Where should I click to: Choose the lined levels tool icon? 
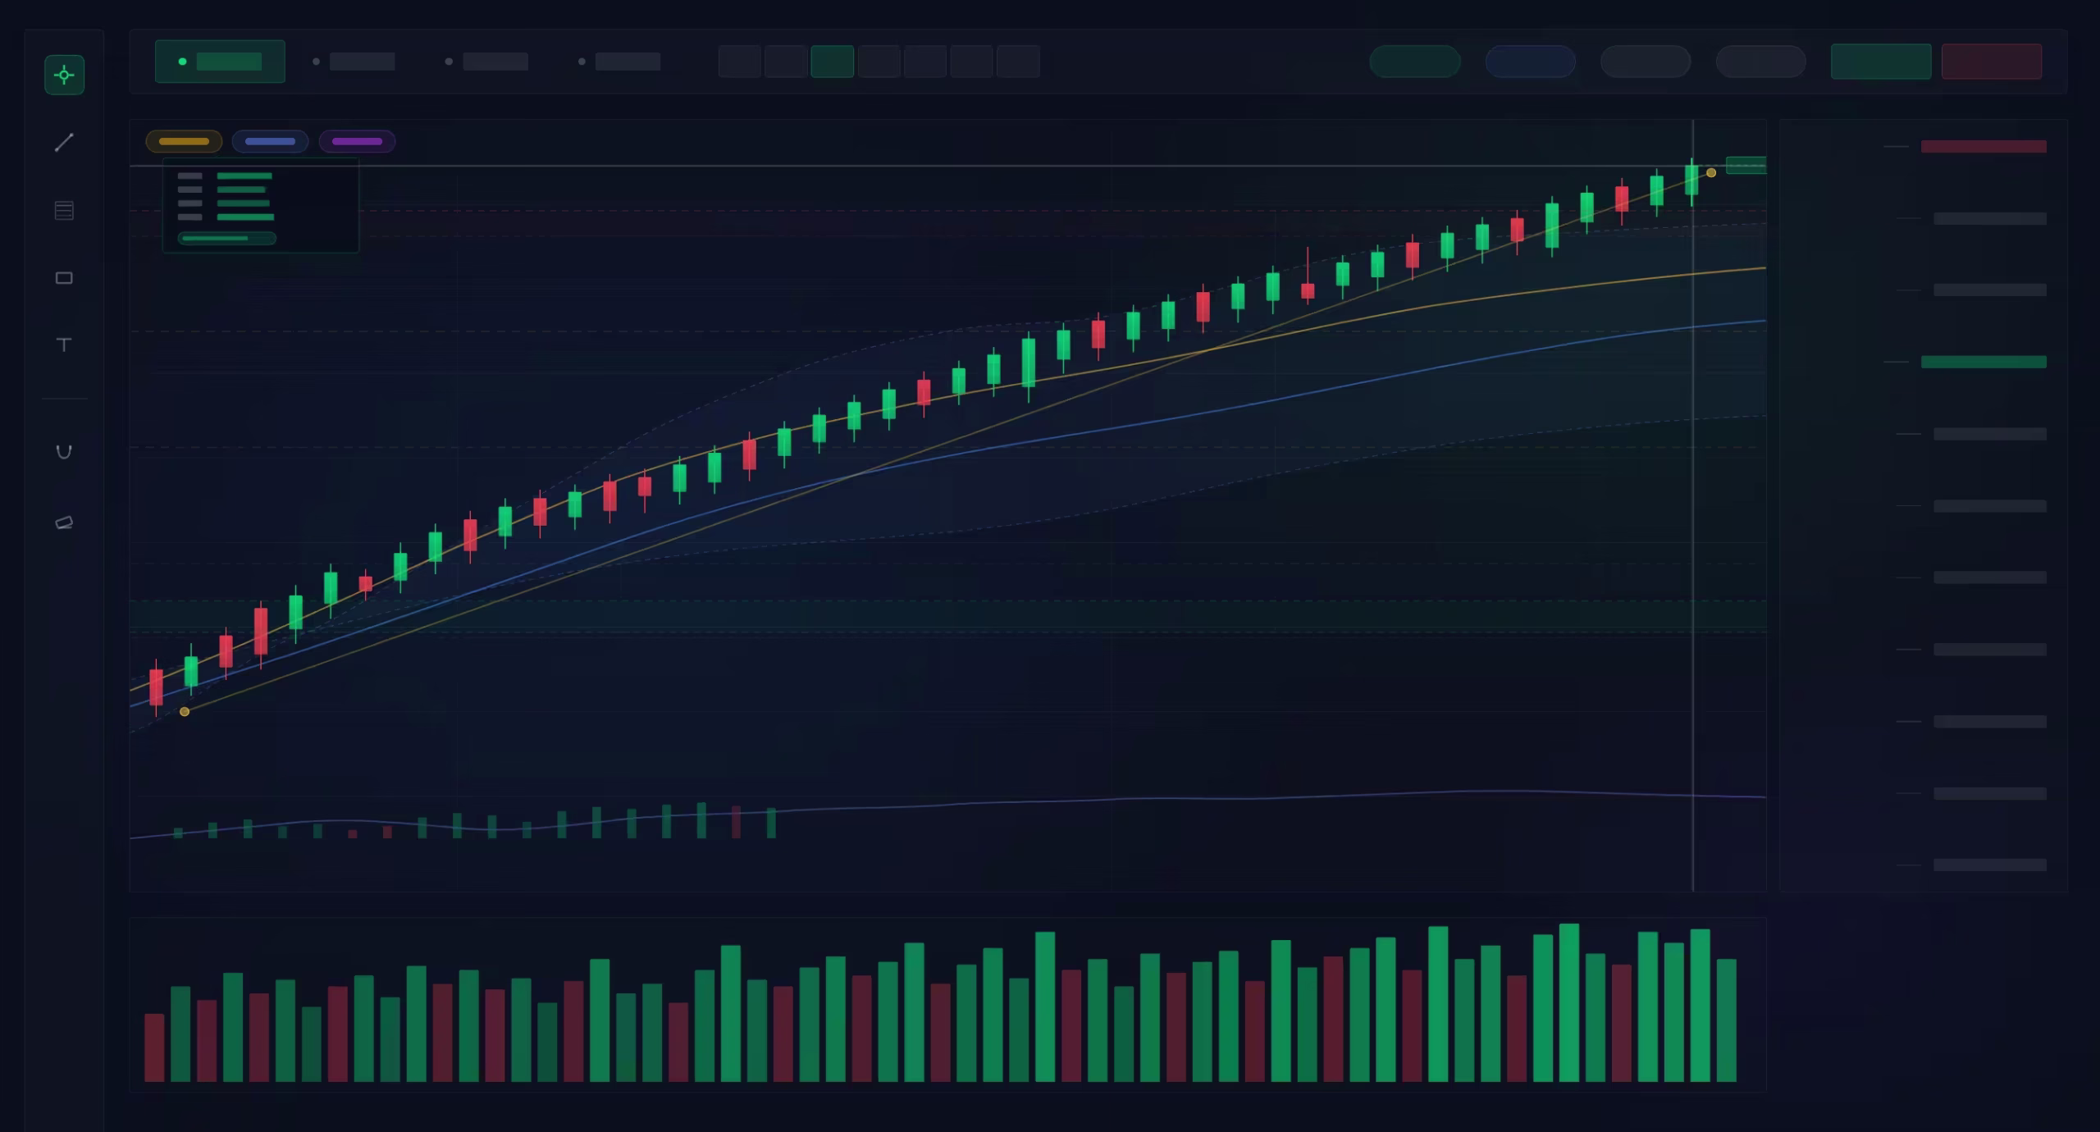click(64, 211)
